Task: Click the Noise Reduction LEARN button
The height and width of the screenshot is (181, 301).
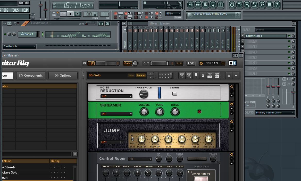Action: coord(175,94)
